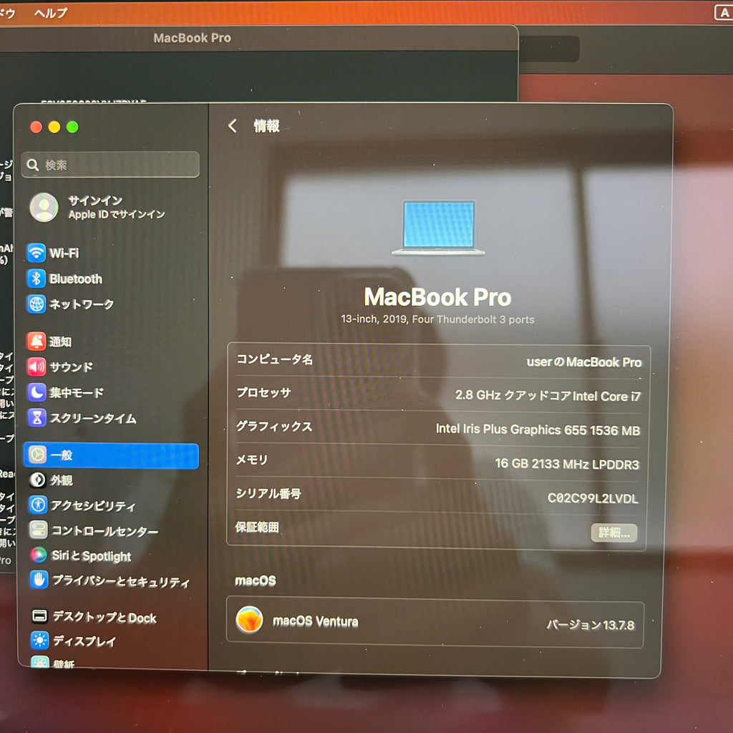Click the background MacBook Pro window title
Image resolution: width=733 pixels, height=733 pixels.
coord(192,38)
